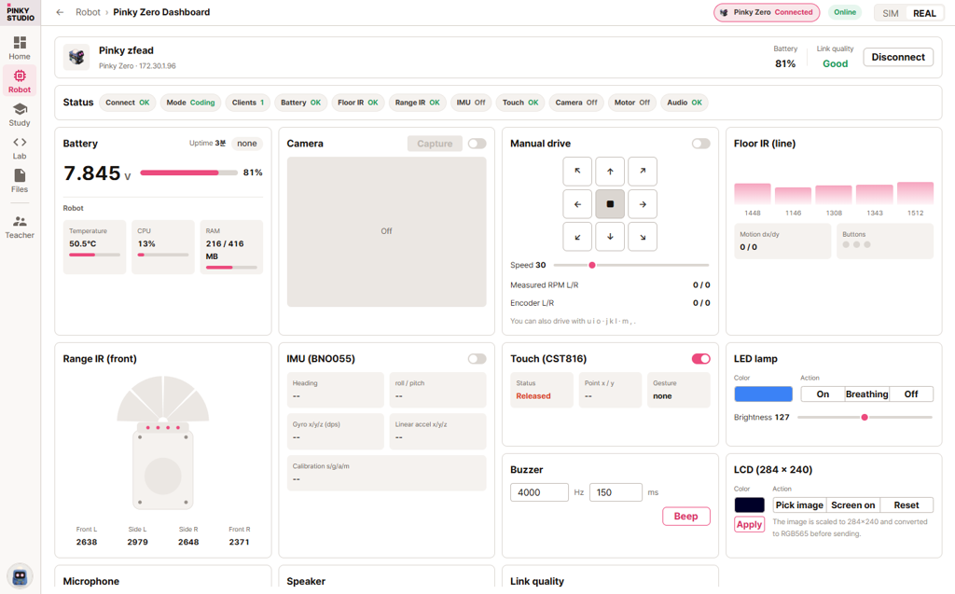Stop the robot with center square
The height and width of the screenshot is (594, 955).
[x=610, y=204]
